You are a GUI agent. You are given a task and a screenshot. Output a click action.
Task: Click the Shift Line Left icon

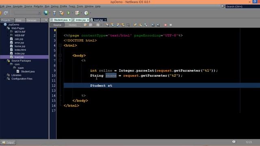point(153,25)
